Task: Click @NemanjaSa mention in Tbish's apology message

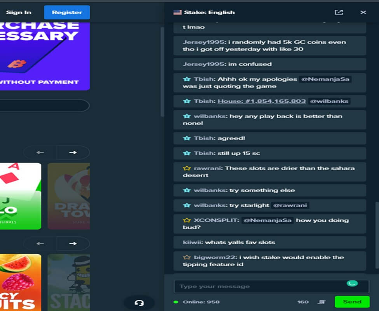Action: pyautogui.click(x=325, y=79)
